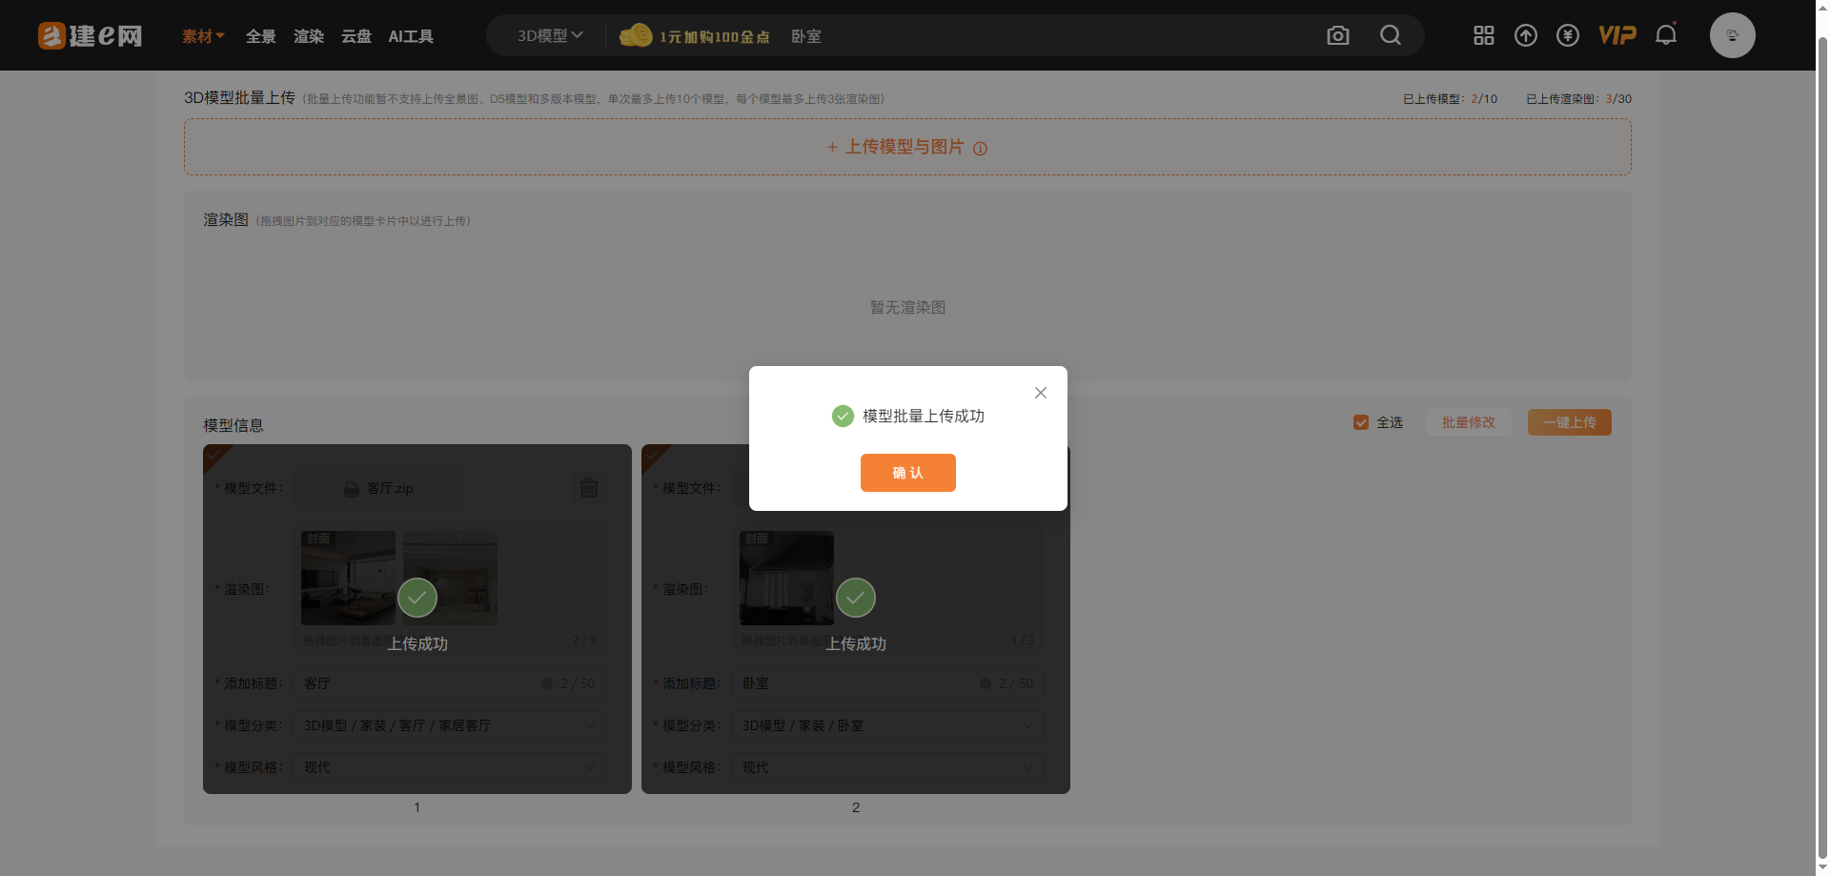Open the 素材 dropdown menu
The width and height of the screenshot is (1830, 876).
[203, 36]
